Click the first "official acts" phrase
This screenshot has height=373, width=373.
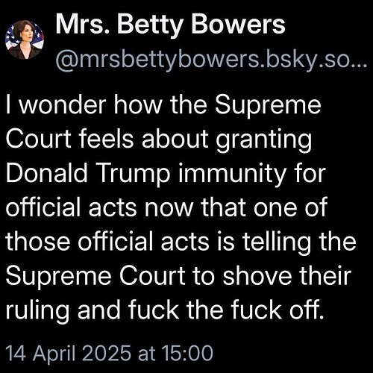[x=71, y=207]
